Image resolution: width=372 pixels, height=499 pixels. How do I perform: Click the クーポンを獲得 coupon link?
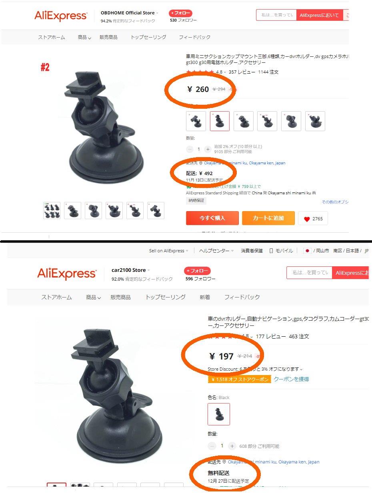[x=291, y=379]
